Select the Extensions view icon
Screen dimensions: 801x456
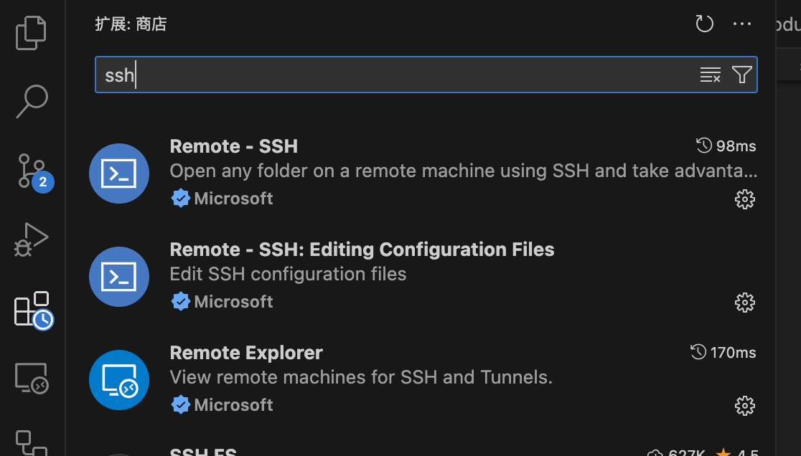[x=32, y=310]
